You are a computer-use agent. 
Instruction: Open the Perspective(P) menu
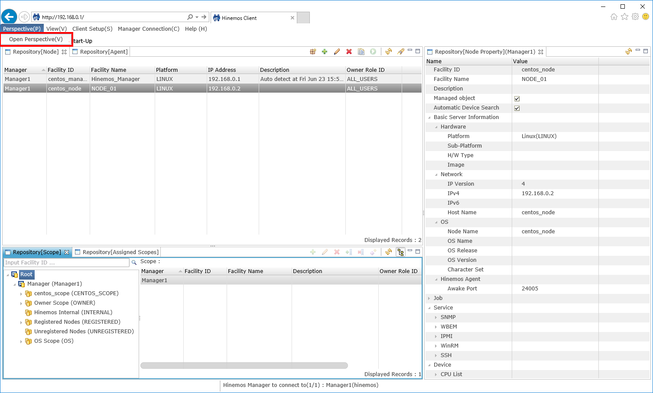[x=22, y=29]
